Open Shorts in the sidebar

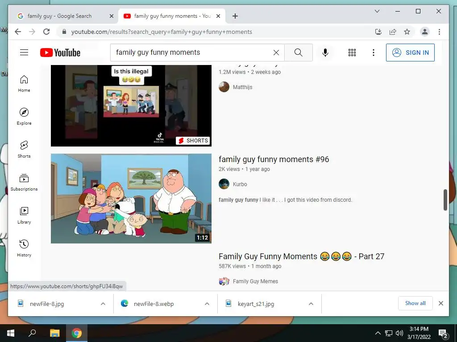tap(24, 150)
